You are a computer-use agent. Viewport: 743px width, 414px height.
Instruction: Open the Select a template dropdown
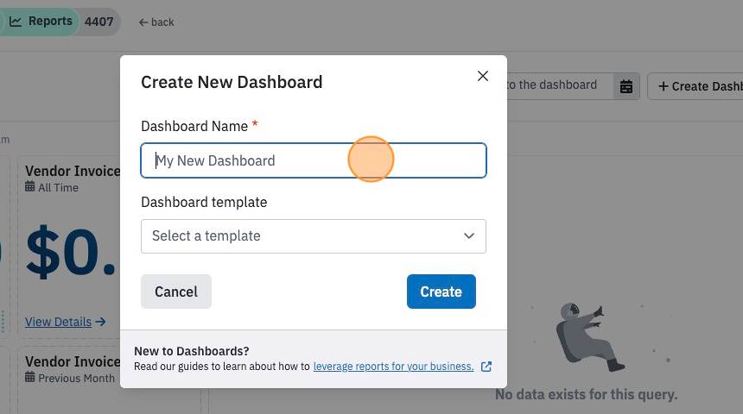pos(314,236)
